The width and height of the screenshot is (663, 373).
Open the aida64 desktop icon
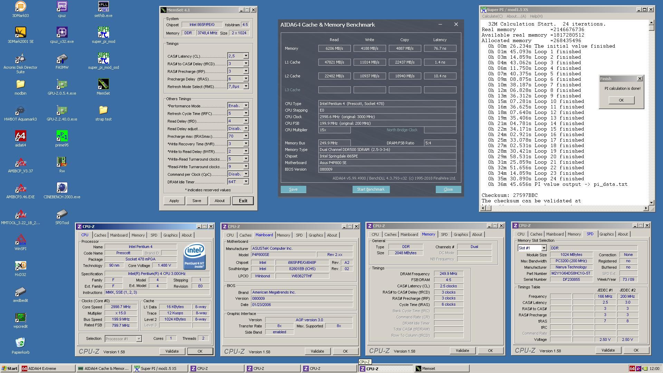[20, 138]
